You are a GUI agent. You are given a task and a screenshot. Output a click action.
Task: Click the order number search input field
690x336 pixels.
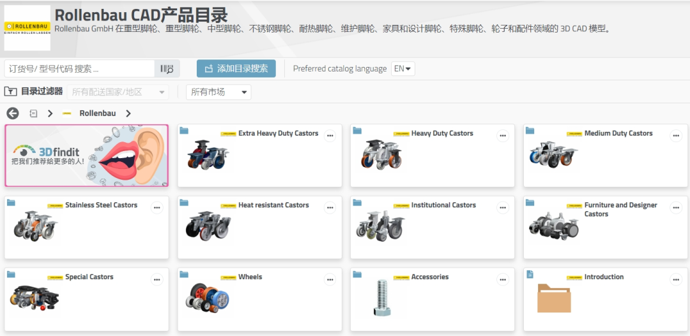[x=80, y=69]
